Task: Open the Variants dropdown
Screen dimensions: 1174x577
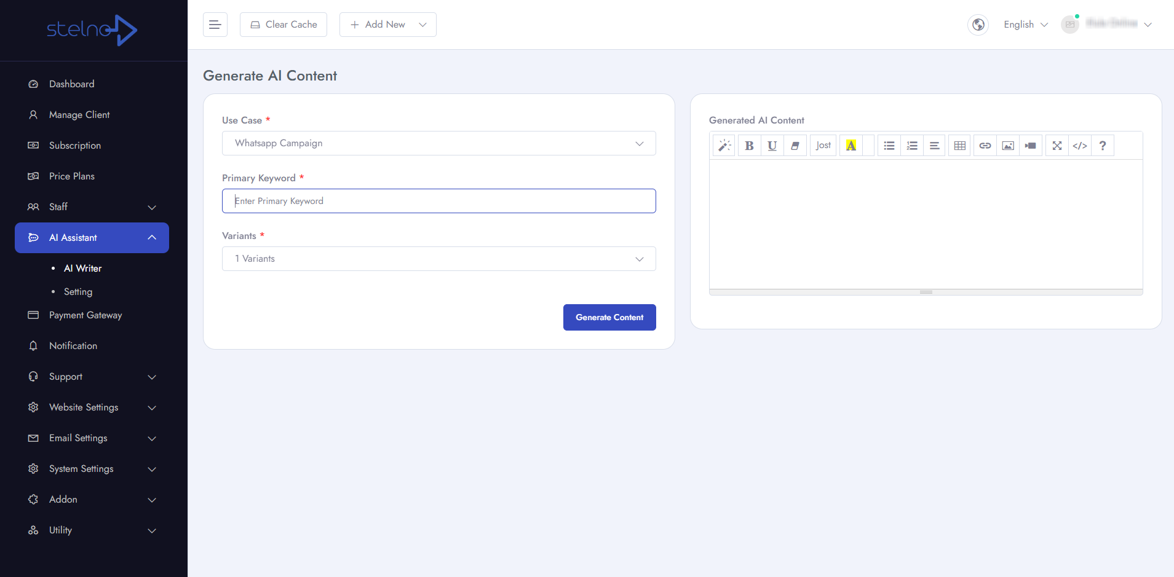Action: click(438, 259)
